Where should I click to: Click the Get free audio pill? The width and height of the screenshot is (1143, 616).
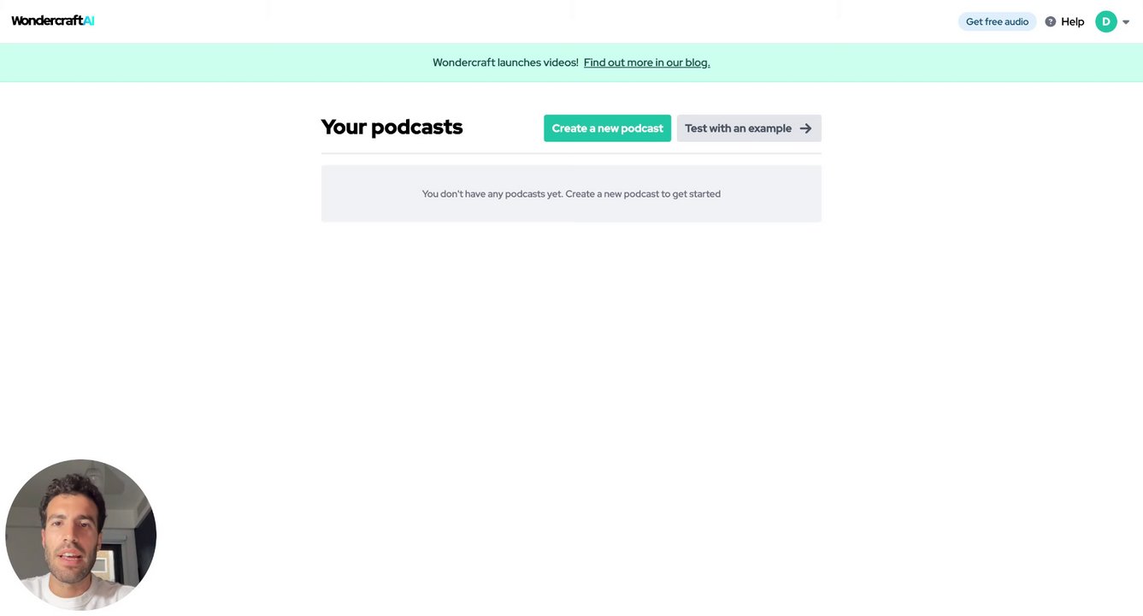pyautogui.click(x=997, y=21)
